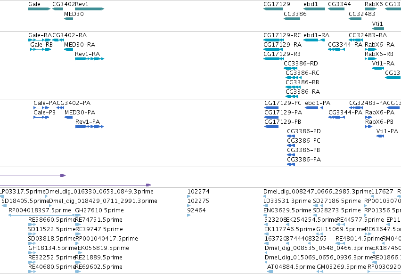Select the CG3402-PA protein feature
This screenshot has width=401, height=274.
(x=60, y=108)
